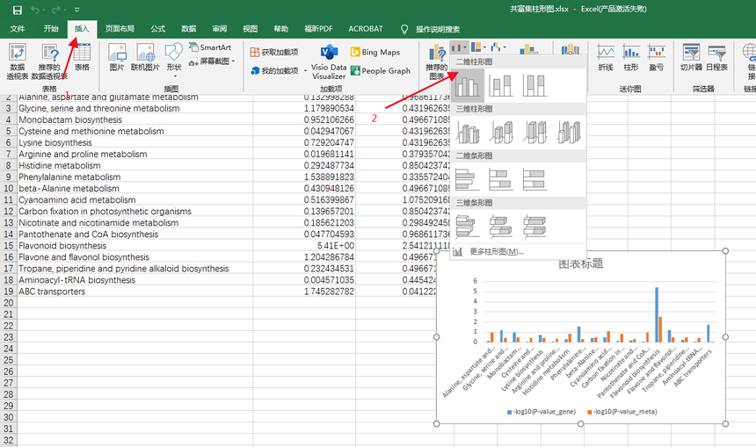Click the 获取加载项 button
Image resolution: width=756 pixels, height=447 pixels.
[x=274, y=52]
